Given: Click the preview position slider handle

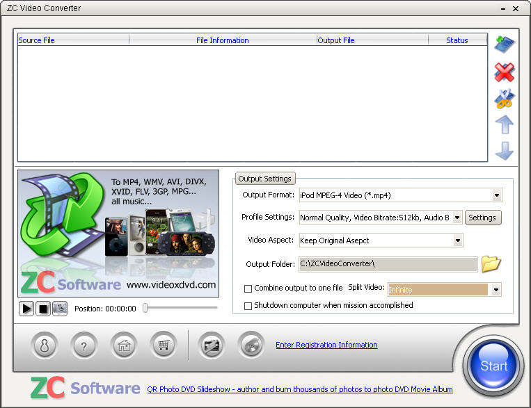Looking at the screenshot, I should 145,309.
